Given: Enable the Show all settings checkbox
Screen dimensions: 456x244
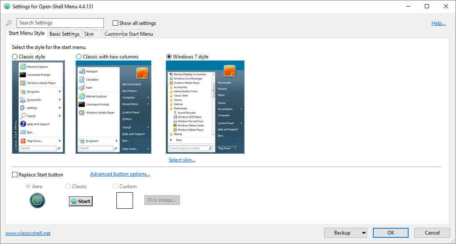Looking at the screenshot, I should [115, 23].
